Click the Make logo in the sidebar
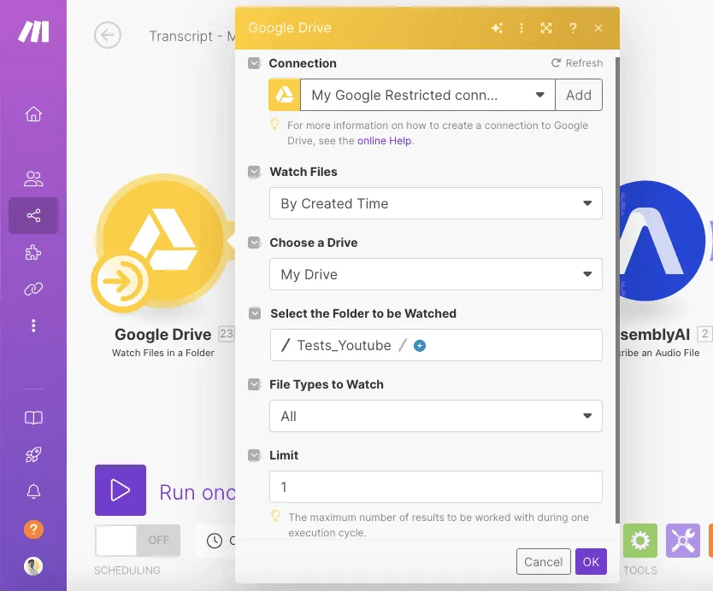The width and height of the screenshot is (713, 591). point(33,32)
